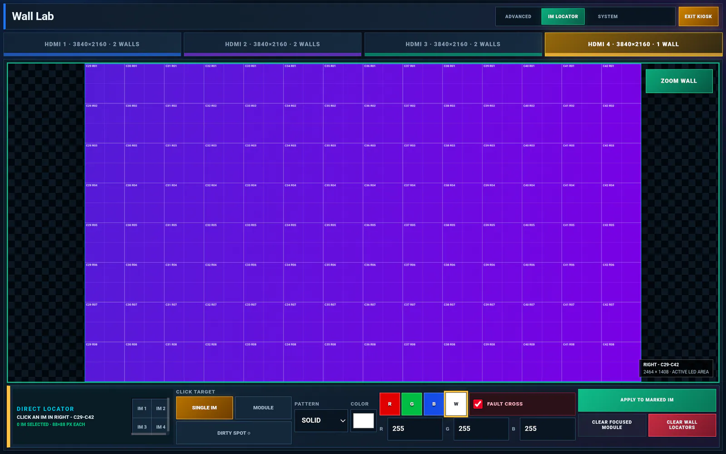Switch to HDMI 1 output tab

[92, 44]
